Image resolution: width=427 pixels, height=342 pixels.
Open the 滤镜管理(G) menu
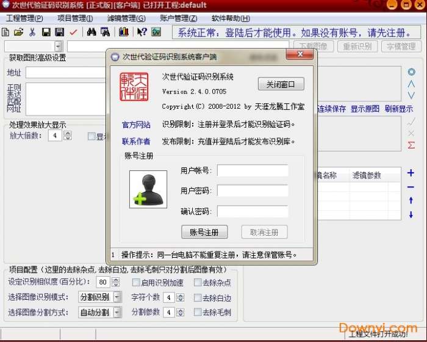126,18
